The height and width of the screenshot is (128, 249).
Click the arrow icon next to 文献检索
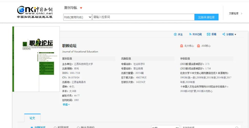242,14
